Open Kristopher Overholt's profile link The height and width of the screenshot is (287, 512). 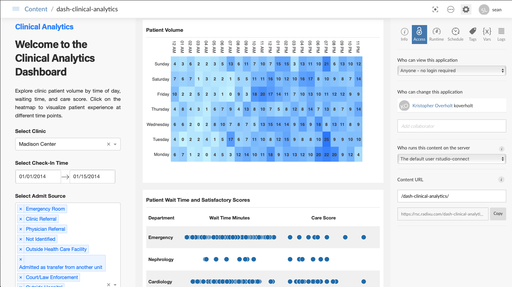[x=432, y=106]
